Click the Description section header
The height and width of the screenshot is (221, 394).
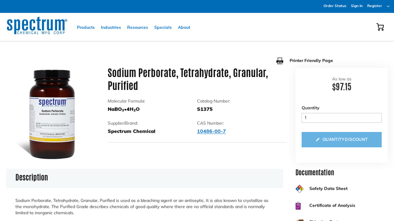coord(144,178)
